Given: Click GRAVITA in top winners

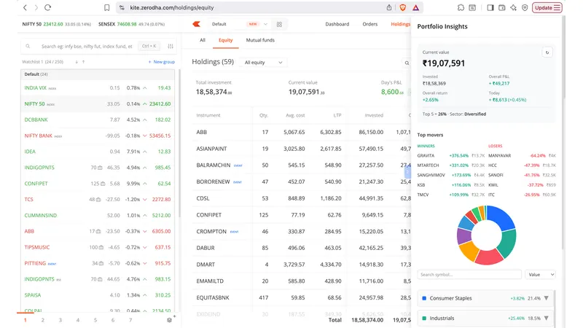Looking at the screenshot, I should click(x=426, y=155).
